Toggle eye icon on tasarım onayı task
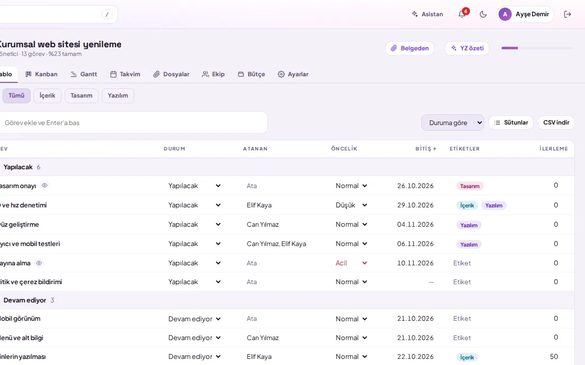The width and height of the screenshot is (585, 365). coord(44,186)
